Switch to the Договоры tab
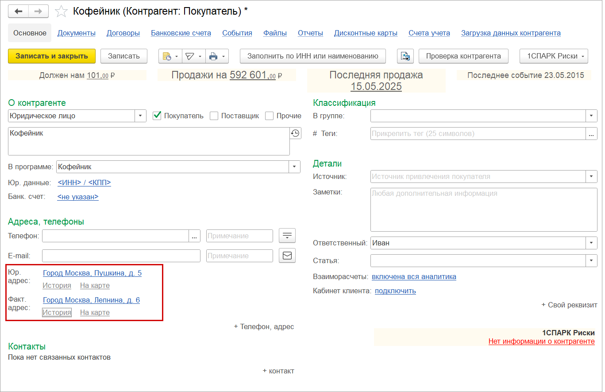This screenshot has height=392, width=605. [123, 33]
